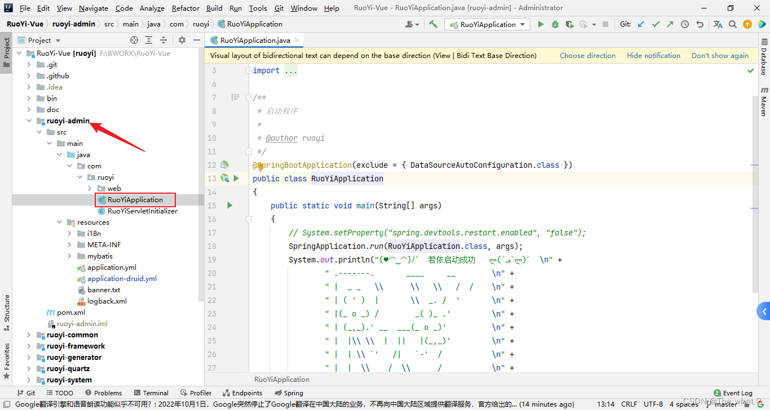This screenshot has height=410, width=770.
Task: Open the dropdown arrow next to profiler run icon
Action: tap(594, 24)
